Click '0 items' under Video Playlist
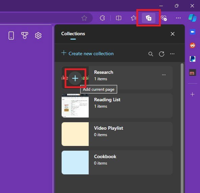Image resolution: width=200 pixels, height=193 pixels. click(x=101, y=135)
